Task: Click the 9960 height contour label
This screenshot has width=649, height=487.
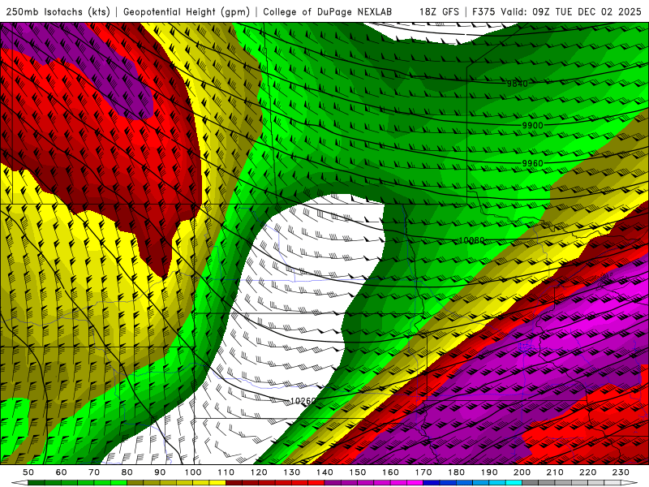Action: pyautogui.click(x=532, y=164)
